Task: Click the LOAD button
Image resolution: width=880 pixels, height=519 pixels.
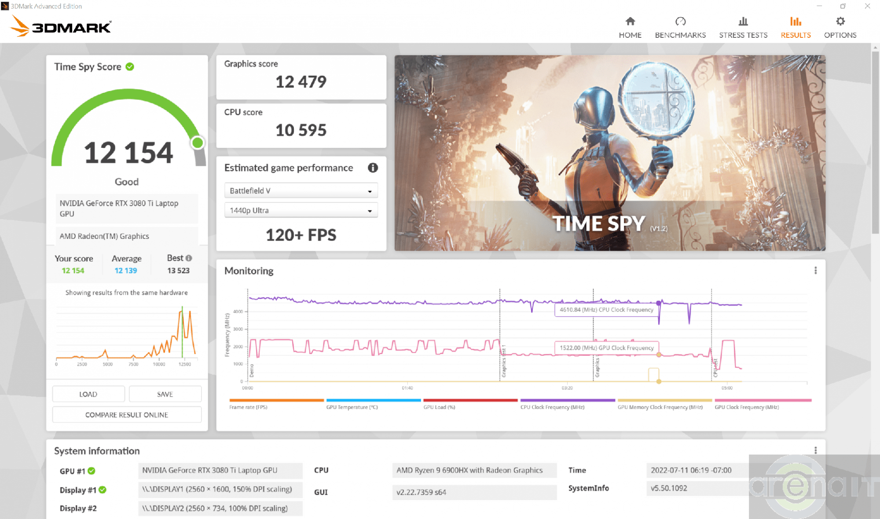Action: (88, 394)
